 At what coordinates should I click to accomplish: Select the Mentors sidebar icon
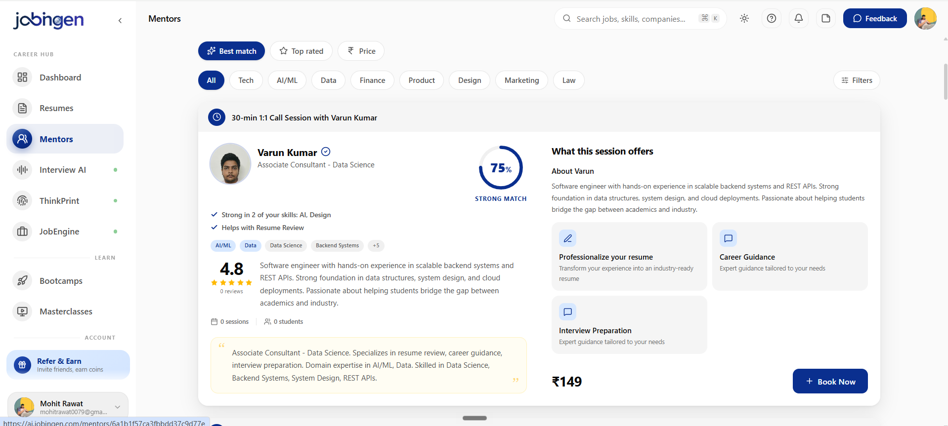[22, 139]
